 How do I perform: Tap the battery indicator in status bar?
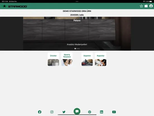coord(151,1)
